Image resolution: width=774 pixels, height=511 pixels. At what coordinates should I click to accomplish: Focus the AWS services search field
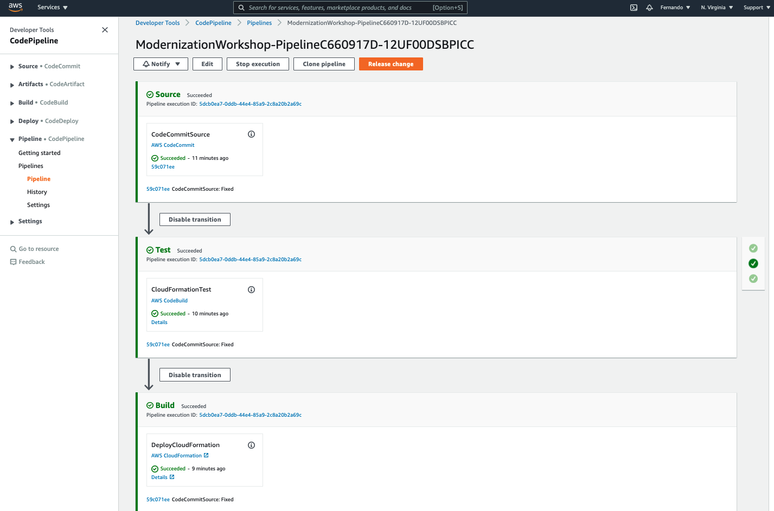(x=350, y=8)
